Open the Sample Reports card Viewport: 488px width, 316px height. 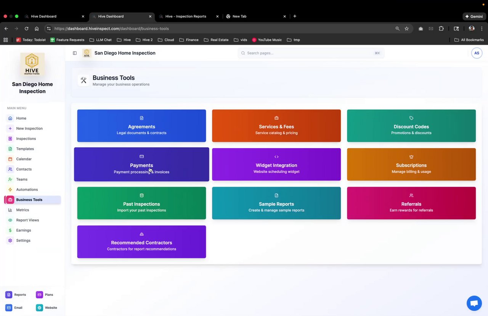click(276, 203)
